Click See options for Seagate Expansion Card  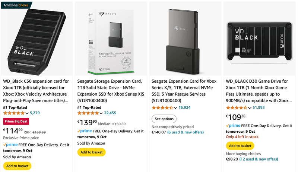164,119
